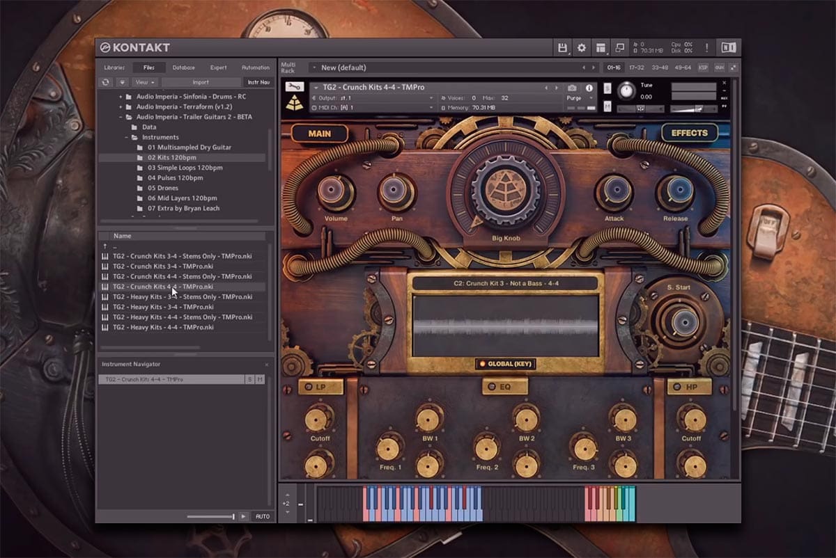Open the Data folder

pos(149,127)
